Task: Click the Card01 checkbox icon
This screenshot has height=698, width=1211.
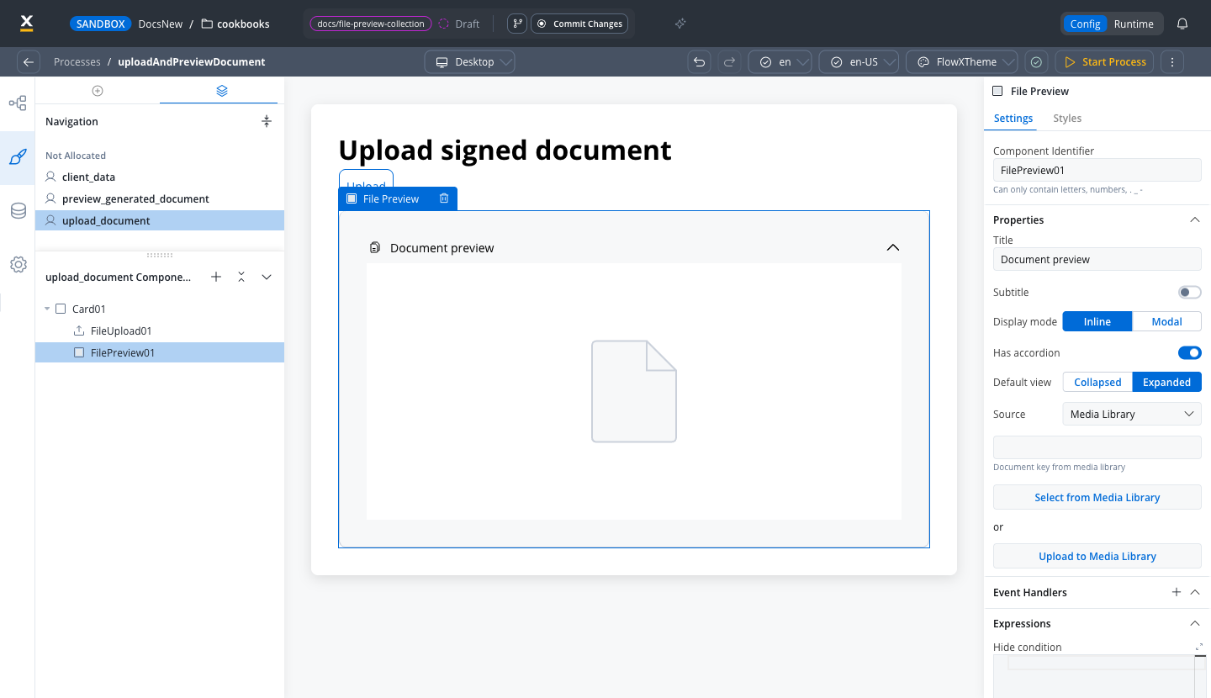Action: tap(61, 309)
